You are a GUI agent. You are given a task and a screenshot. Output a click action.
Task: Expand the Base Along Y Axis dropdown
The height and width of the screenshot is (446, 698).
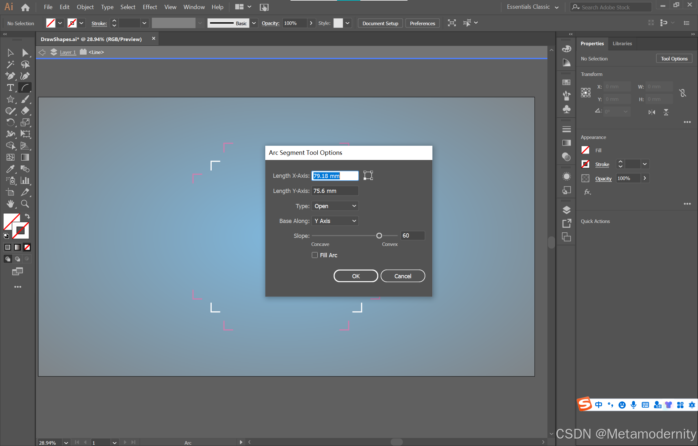tap(335, 221)
